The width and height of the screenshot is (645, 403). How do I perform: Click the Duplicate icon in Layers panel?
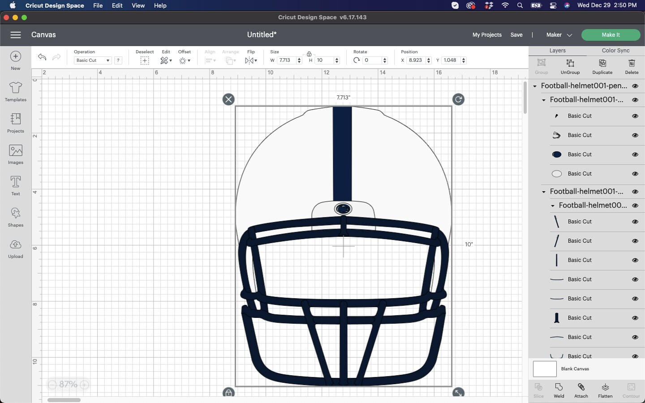(x=602, y=66)
